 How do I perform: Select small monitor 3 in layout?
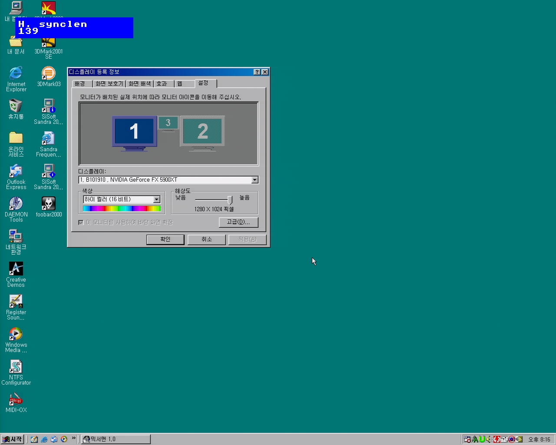[x=168, y=123]
